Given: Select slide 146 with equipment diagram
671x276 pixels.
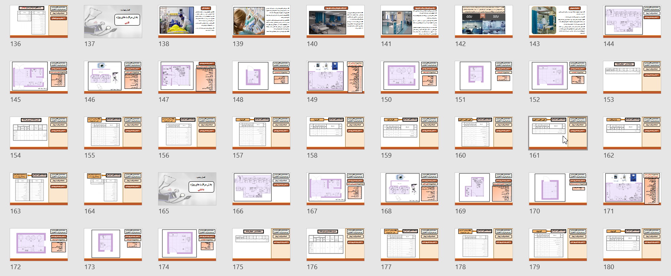Looking at the screenshot, I should [x=113, y=77].
